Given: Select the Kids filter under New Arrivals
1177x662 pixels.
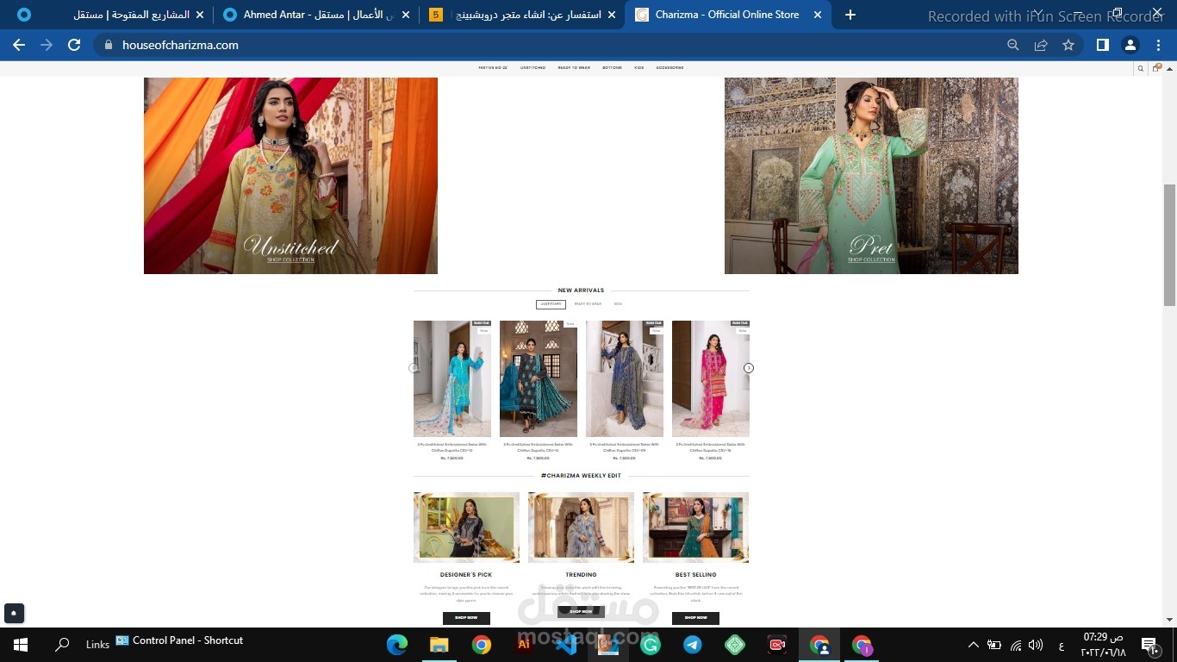Looking at the screenshot, I should [x=618, y=304].
